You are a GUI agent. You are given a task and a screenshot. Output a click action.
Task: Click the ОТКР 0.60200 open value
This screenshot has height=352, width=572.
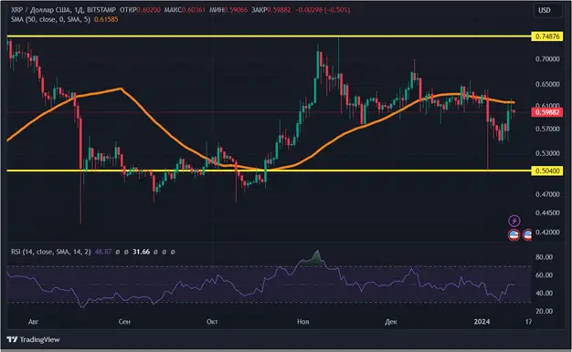140,10
